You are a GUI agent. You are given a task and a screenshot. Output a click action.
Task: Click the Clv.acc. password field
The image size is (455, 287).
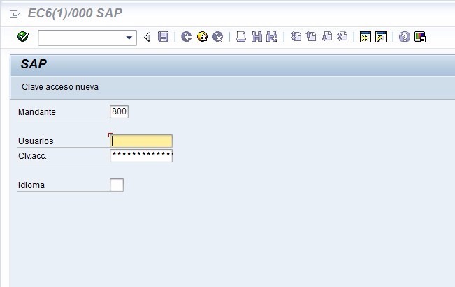[x=141, y=155]
